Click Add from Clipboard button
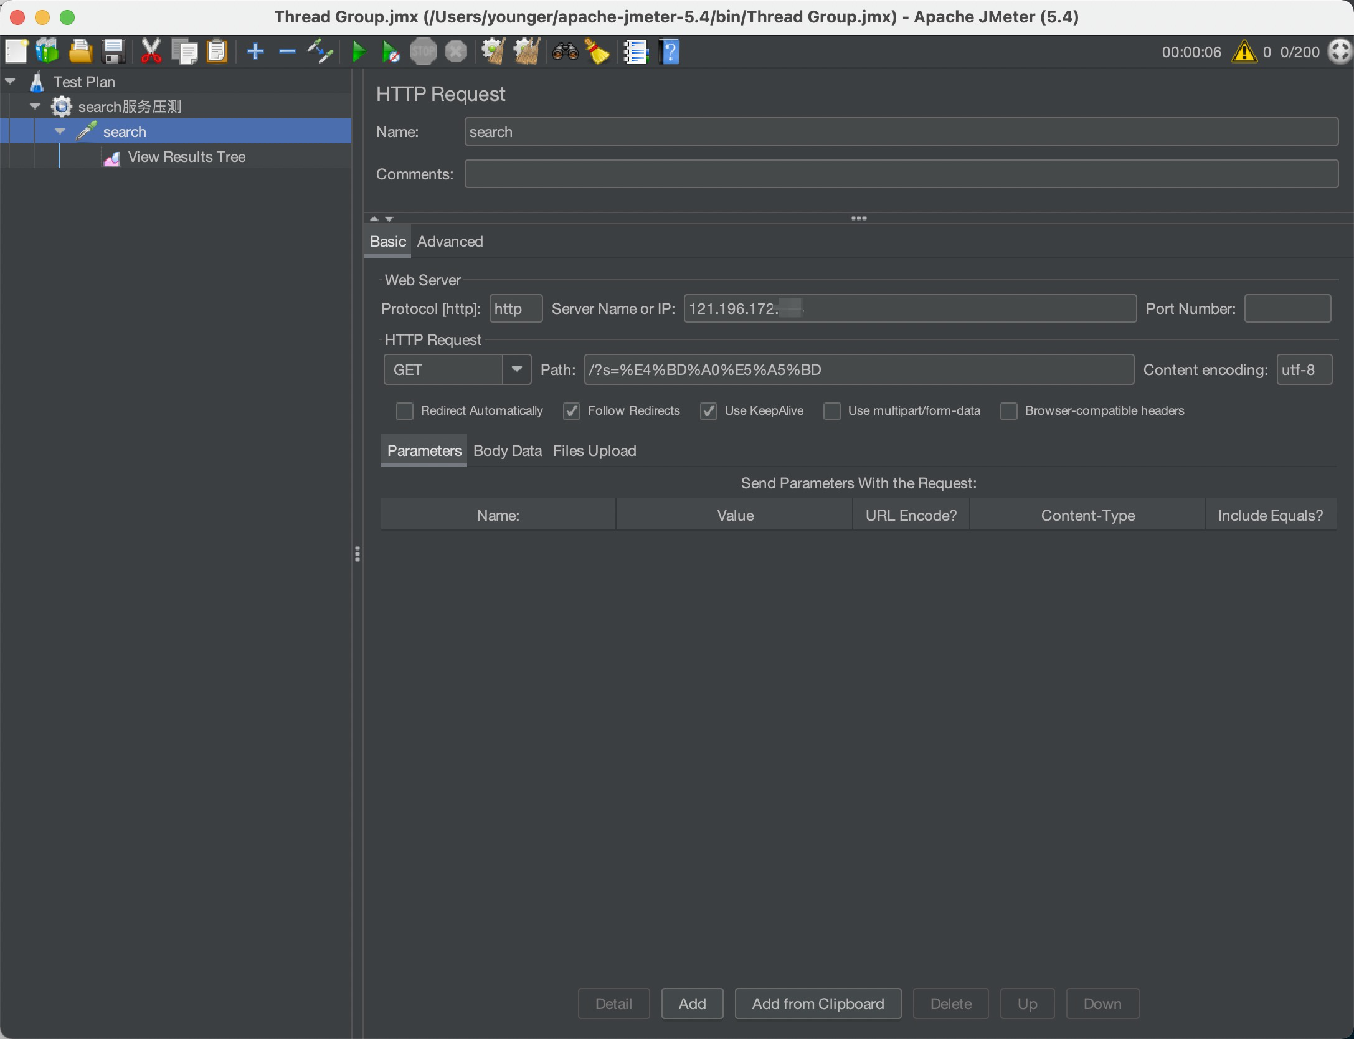The width and height of the screenshot is (1354, 1039). click(x=818, y=1004)
